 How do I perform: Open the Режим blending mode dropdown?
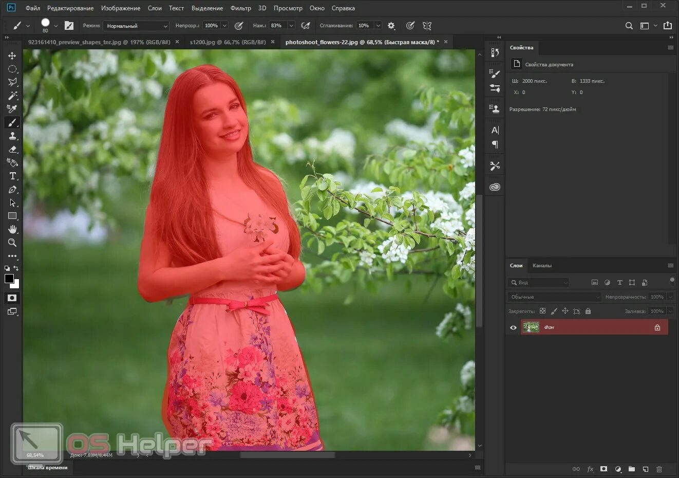pyautogui.click(x=136, y=26)
